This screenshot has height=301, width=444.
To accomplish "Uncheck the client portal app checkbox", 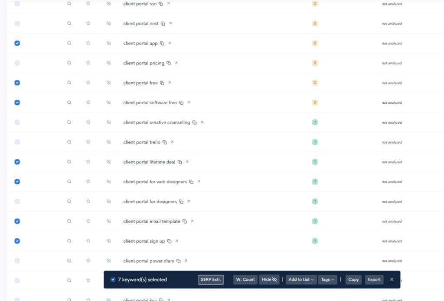I will click(x=17, y=43).
